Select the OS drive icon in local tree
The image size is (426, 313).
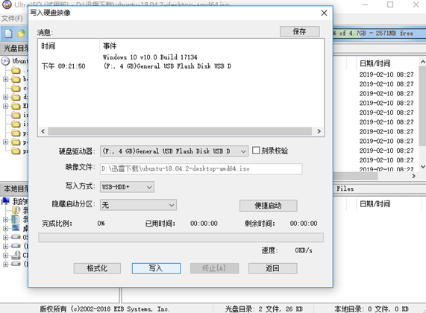[16, 237]
